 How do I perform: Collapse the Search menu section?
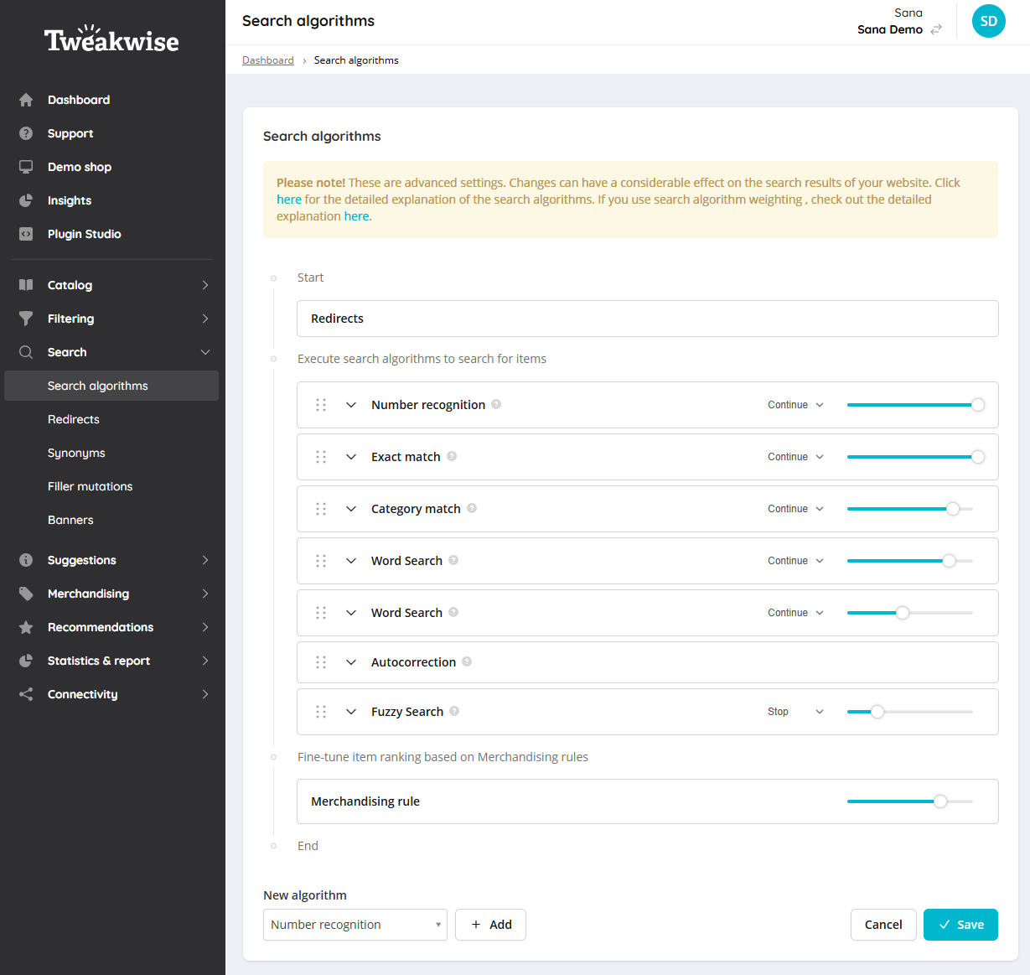tap(204, 352)
